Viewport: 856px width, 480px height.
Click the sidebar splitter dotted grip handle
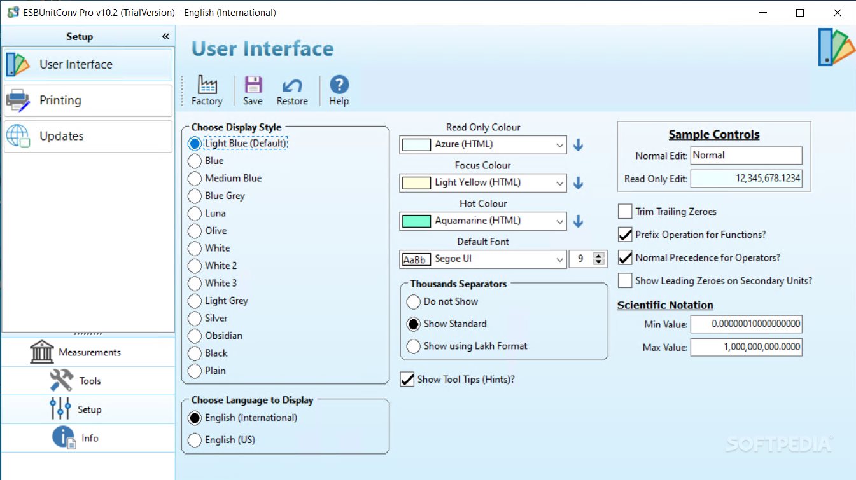[x=88, y=334]
